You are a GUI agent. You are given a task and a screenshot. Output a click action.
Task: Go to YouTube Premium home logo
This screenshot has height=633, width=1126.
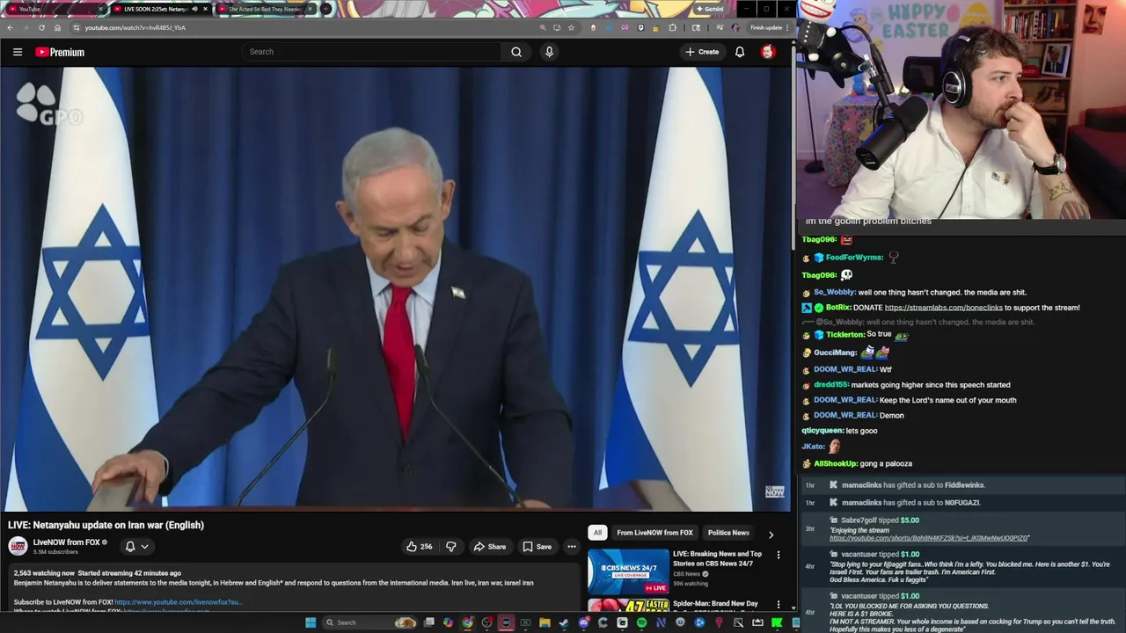pos(60,52)
